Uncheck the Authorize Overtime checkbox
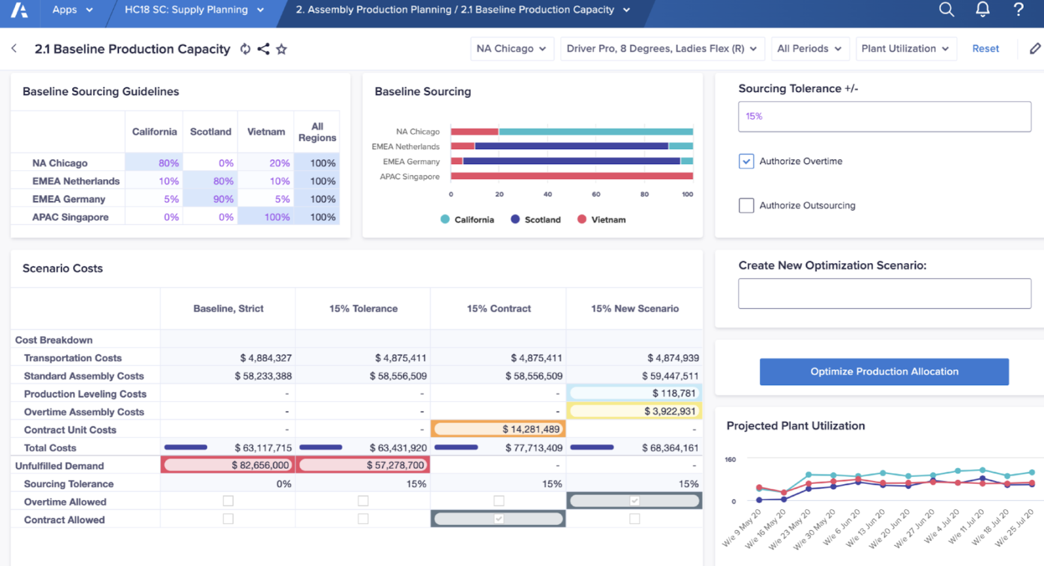Viewport: 1044px width, 566px height. 746,161
